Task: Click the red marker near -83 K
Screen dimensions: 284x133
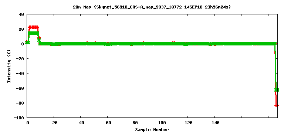Action: 277,106
